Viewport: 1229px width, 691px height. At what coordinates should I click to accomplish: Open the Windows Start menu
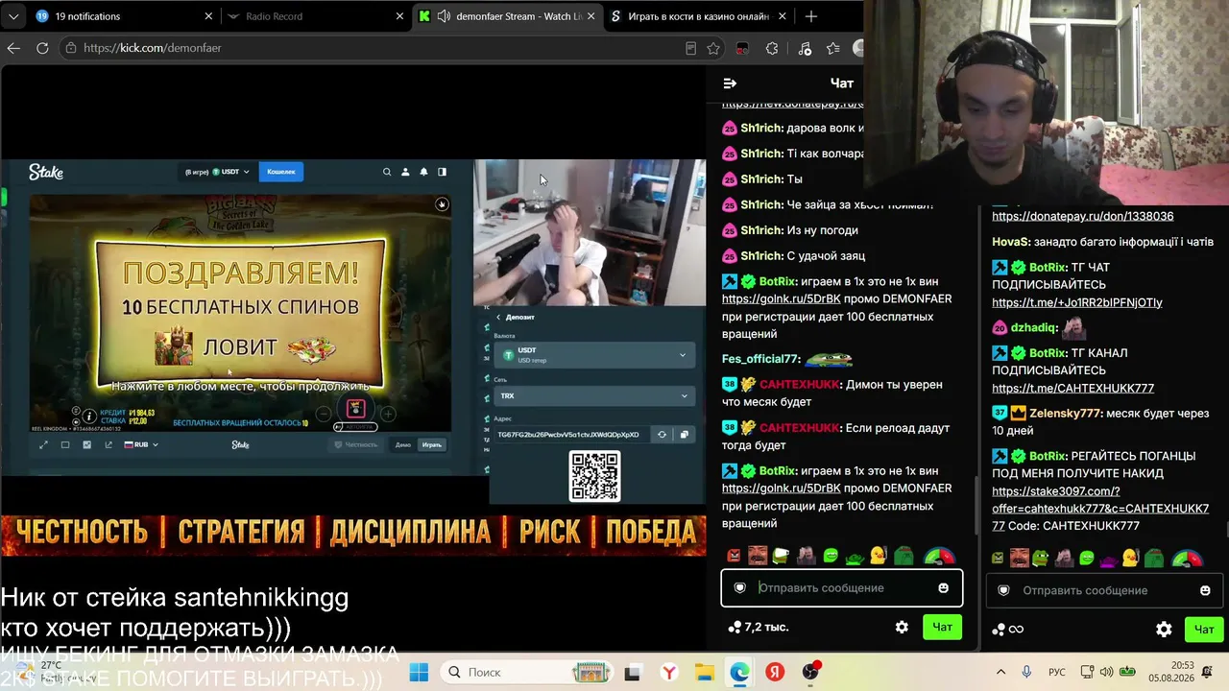(x=419, y=672)
